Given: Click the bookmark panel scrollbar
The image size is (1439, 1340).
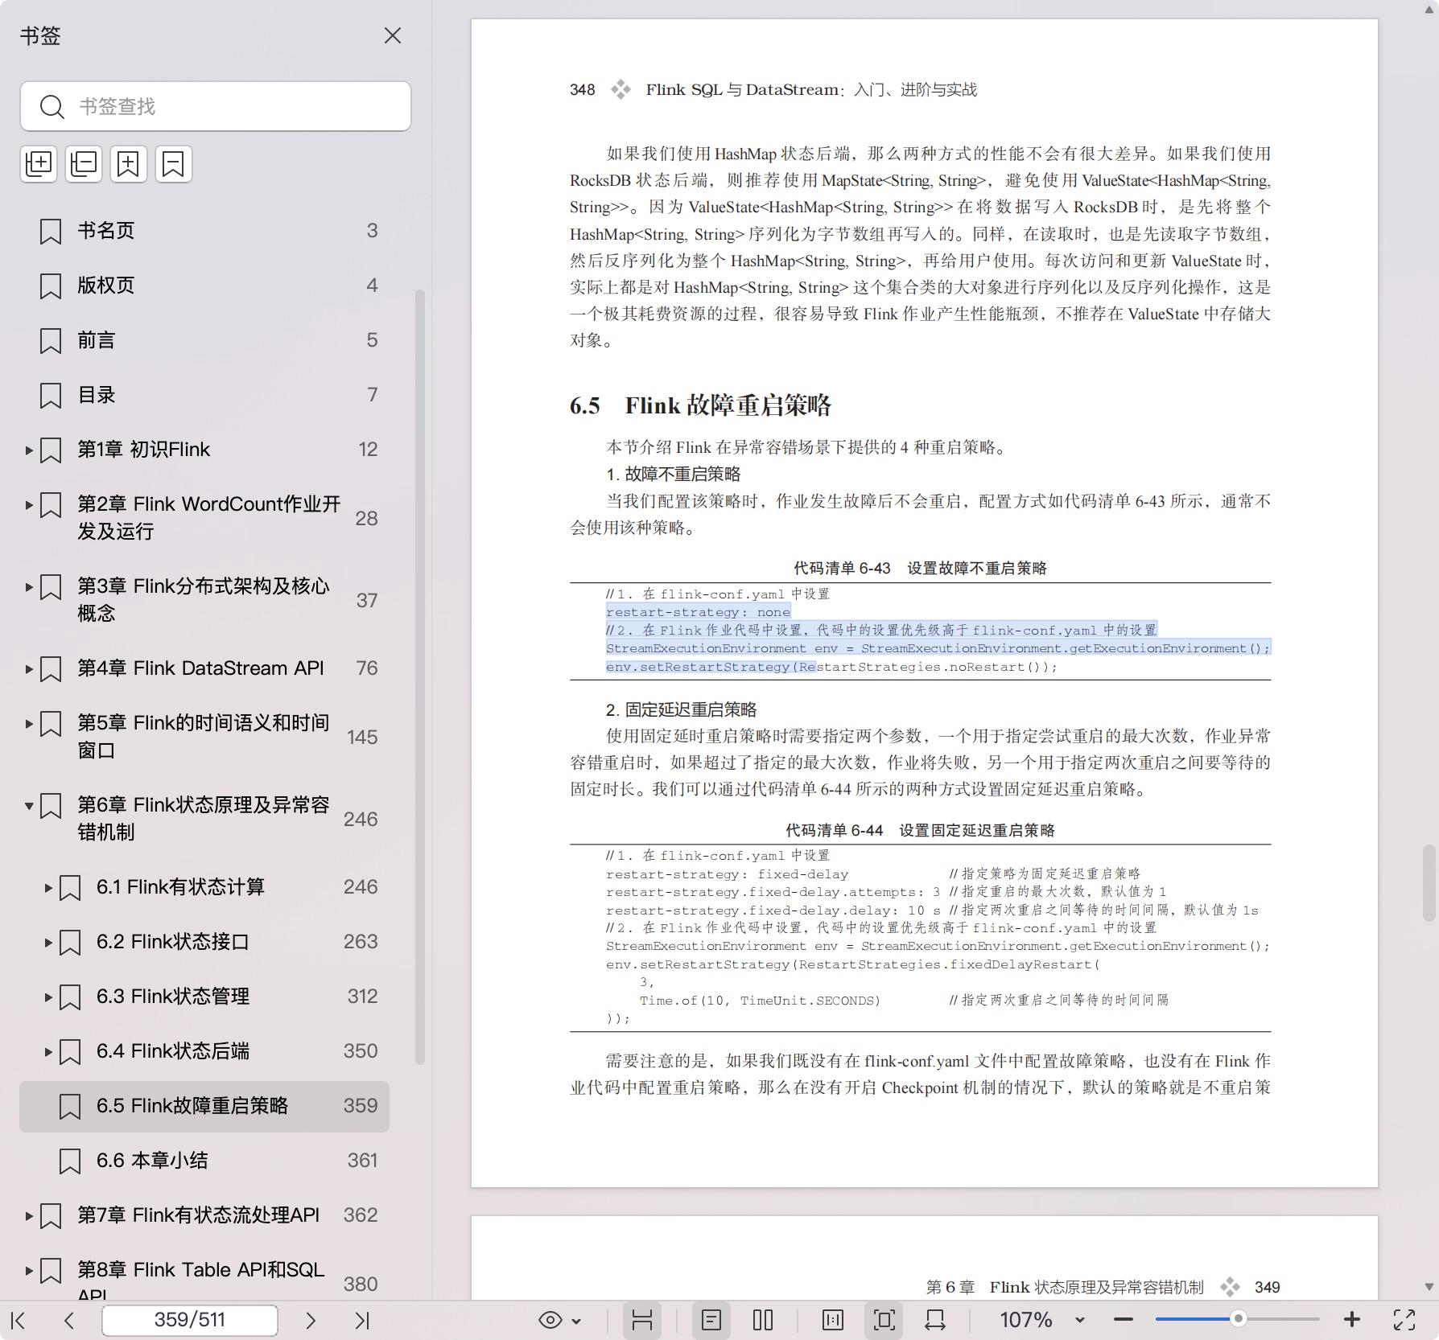Looking at the screenshot, I should pyautogui.click(x=419, y=677).
